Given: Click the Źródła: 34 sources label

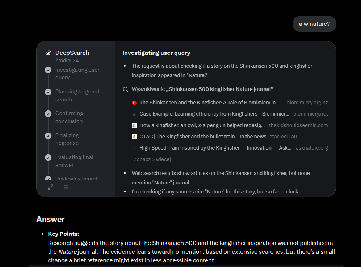Looking at the screenshot, I should click(67, 61).
